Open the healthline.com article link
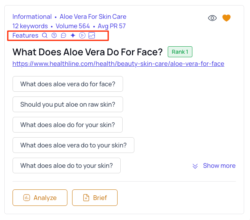The height and width of the screenshot is (220, 250). 118,64
